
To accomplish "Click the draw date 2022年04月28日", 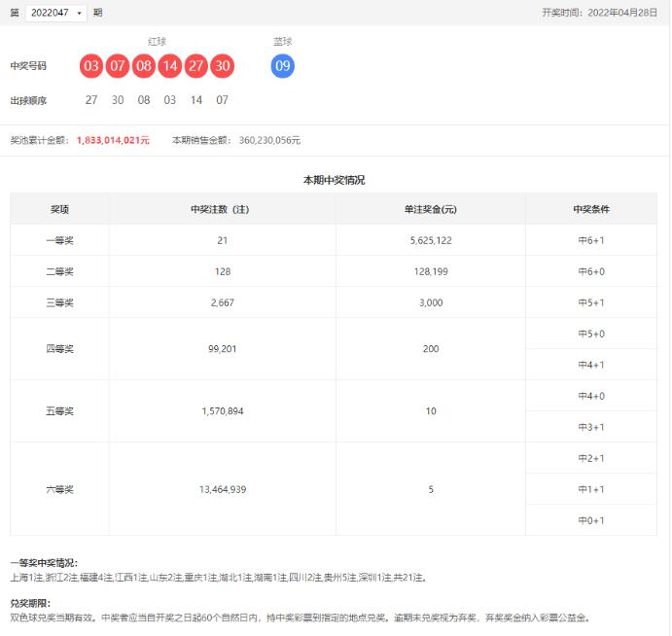I will (x=622, y=13).
